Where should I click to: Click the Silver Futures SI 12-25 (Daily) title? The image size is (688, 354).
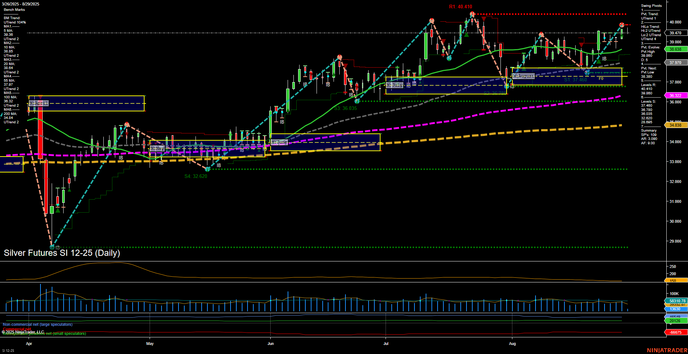tap(62, 253)
